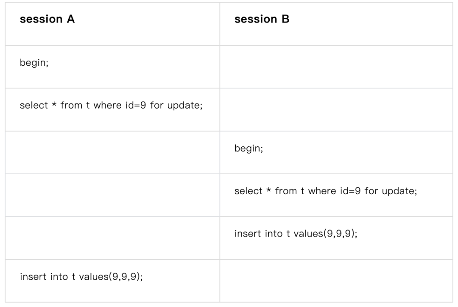Click the "session B" column header
Image resolution: width=458 pixels, height=307 pixels.
[x=262, y=20]
